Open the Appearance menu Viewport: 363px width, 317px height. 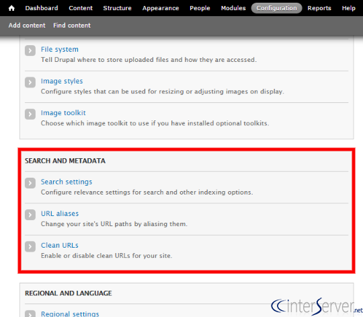click(x=161, y=8)
